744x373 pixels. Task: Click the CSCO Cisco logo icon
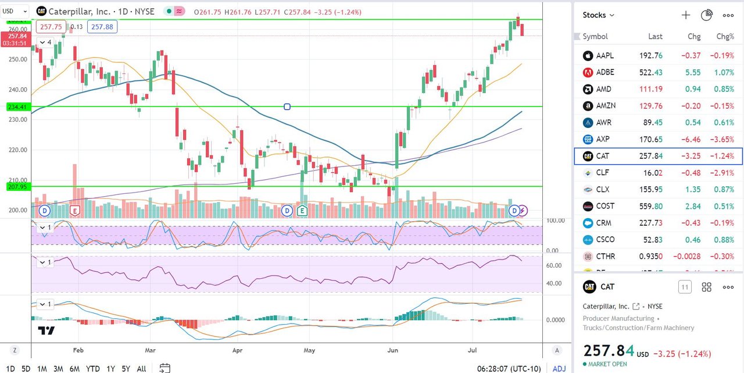click(x=588, y=240)
